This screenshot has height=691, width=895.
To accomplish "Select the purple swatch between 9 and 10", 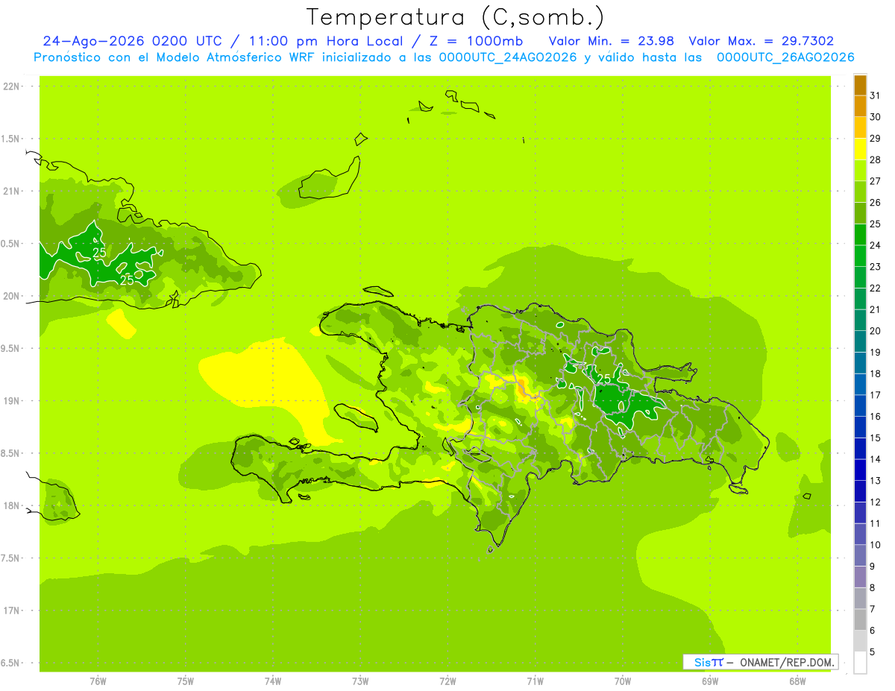I will [860, 555].
